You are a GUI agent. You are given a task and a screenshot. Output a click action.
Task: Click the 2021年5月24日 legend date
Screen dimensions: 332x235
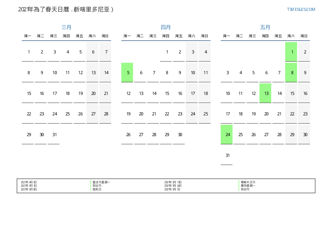pos(173,186)
